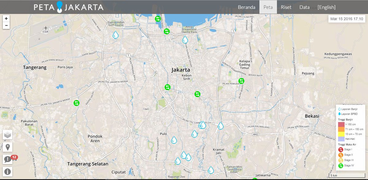
Task: Click the Kedungpengawas label
Action: click(338, 54)
